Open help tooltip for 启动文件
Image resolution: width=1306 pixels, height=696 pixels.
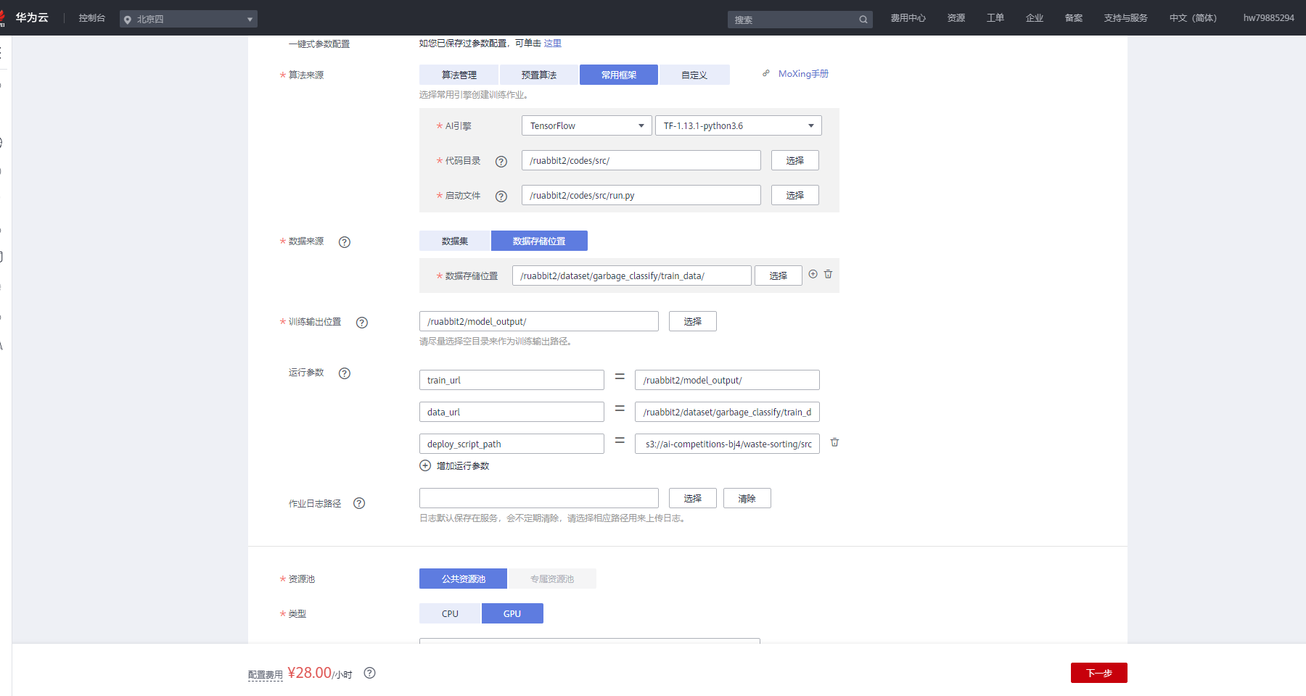(501, 196)
